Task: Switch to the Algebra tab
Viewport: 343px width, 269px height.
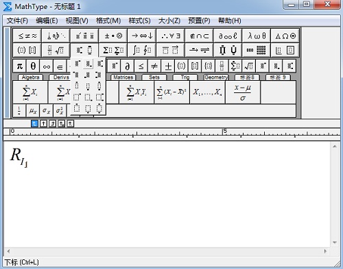Action: click(30, 77)
